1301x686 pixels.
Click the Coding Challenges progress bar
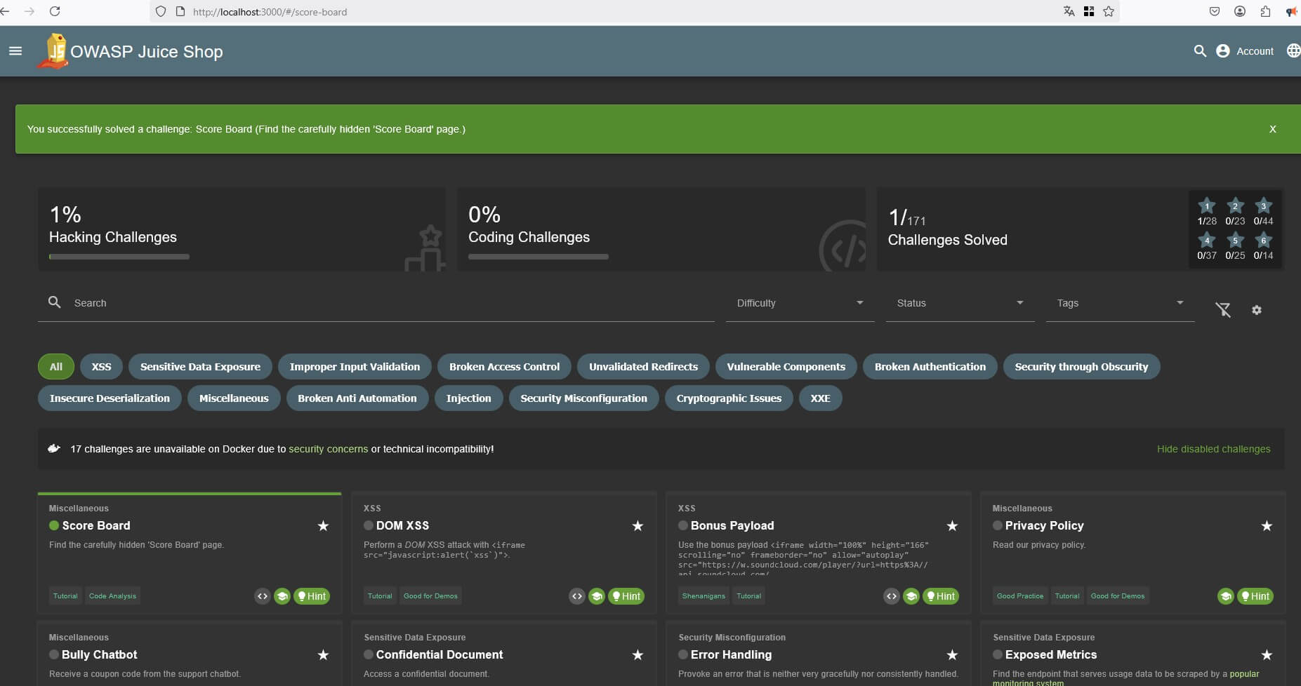pyautogui.click(x=539, y=257)
